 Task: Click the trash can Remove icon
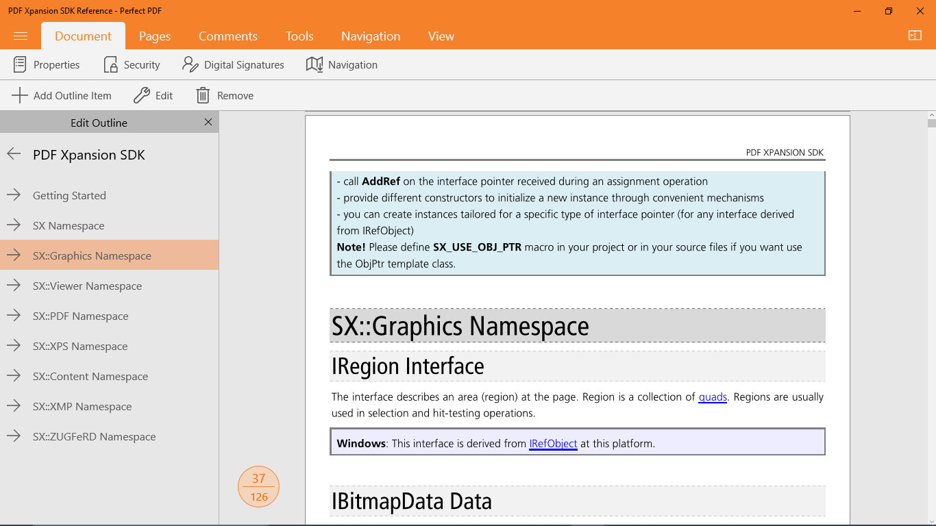[x=203, y=95]
